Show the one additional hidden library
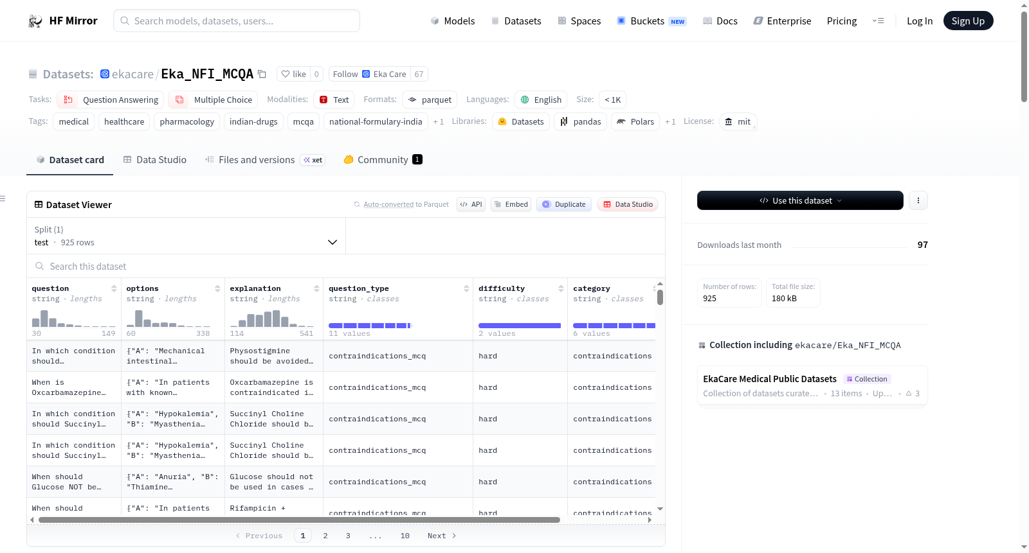1029x553 pixels. click(x=670, y=121)
